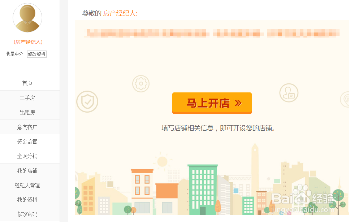The height and width of the screenshot is (222, 354).
Task: Select 二手房 from sidebar menu
Action: pyautogui.click(x=27, y=98)
